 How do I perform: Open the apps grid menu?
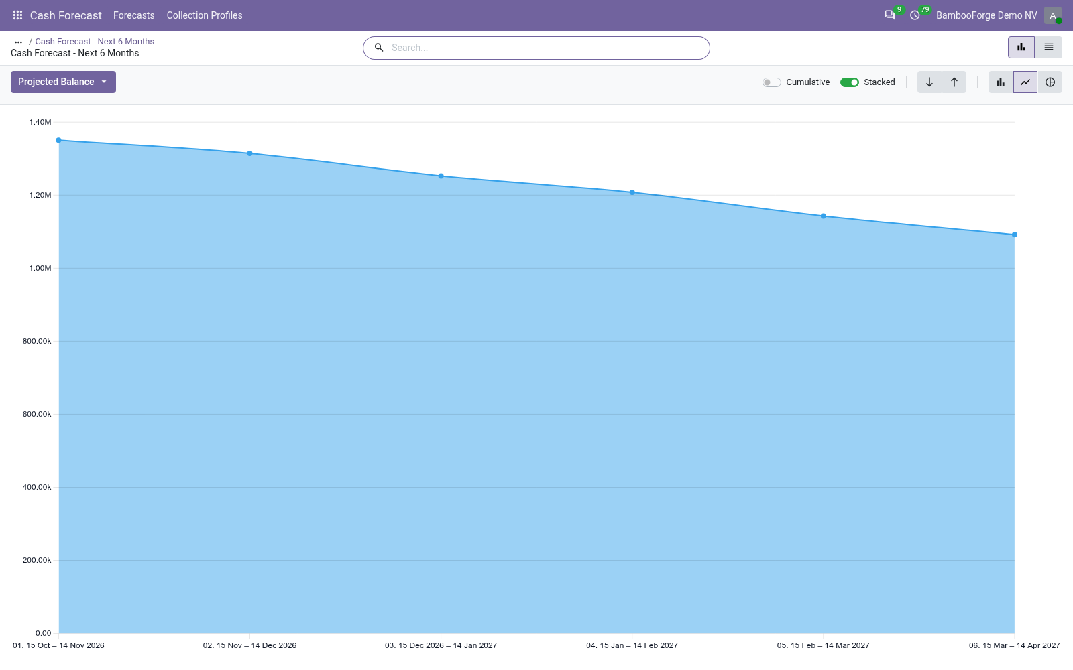17,15
